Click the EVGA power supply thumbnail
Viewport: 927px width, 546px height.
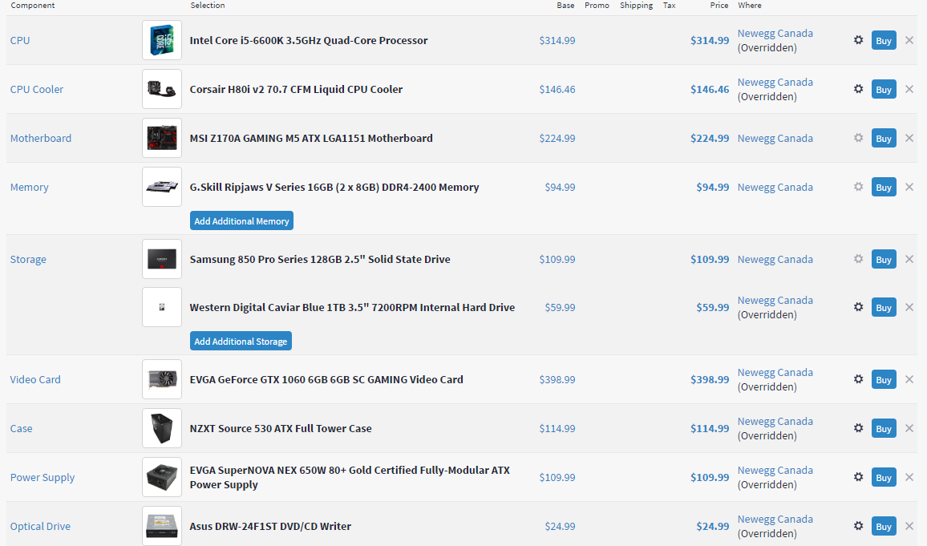(x=162, y=477)
